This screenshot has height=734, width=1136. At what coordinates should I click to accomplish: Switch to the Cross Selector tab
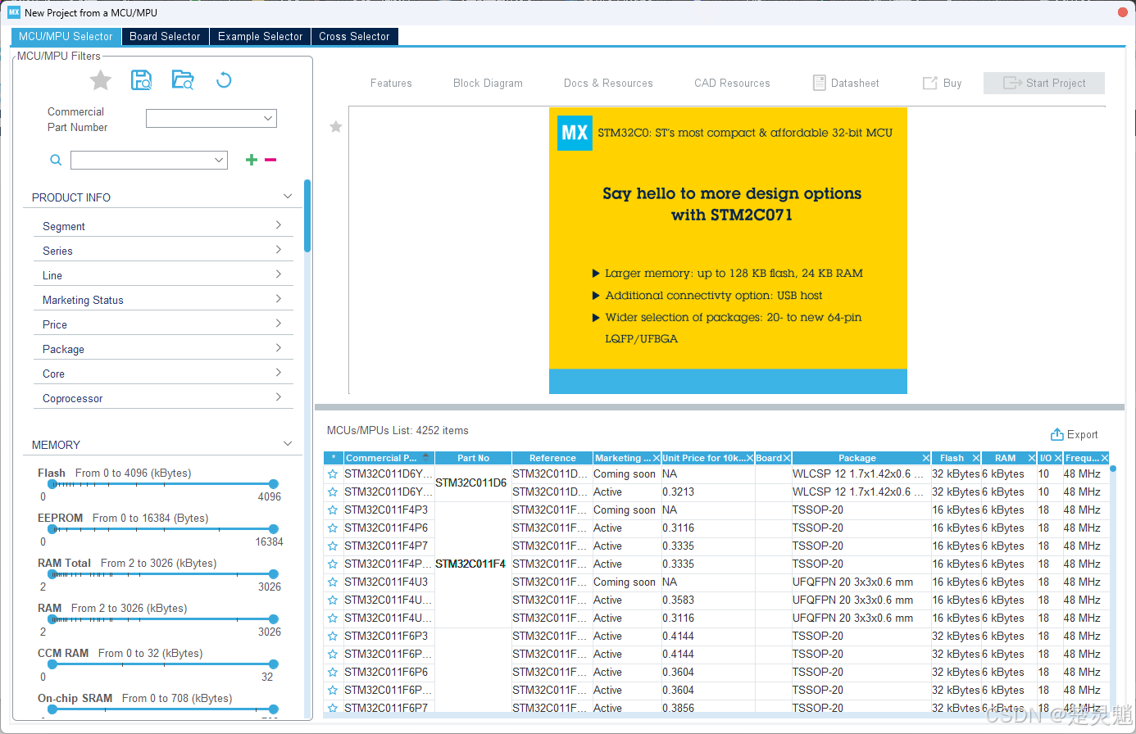(x=354, y=37)
